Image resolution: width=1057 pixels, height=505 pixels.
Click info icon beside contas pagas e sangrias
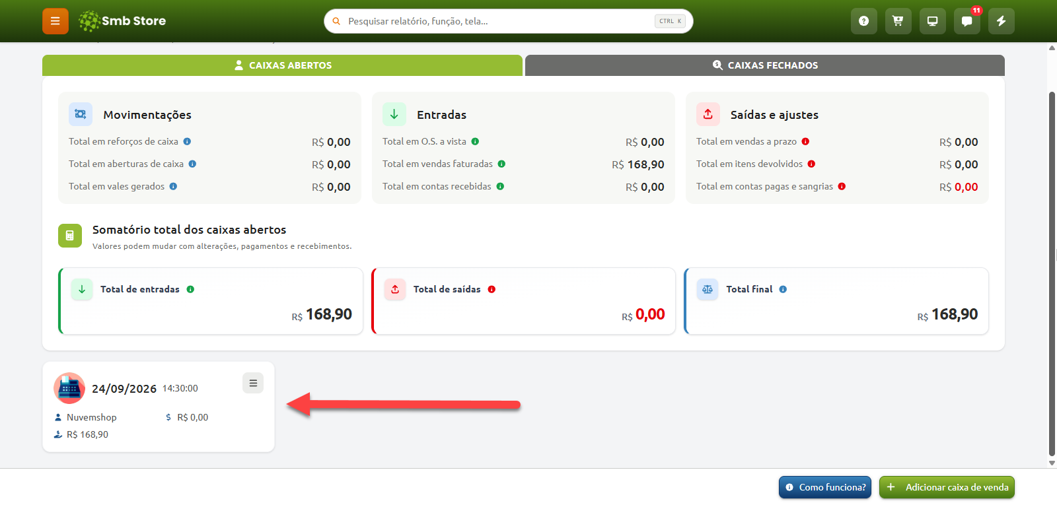[x=842, y=186]
